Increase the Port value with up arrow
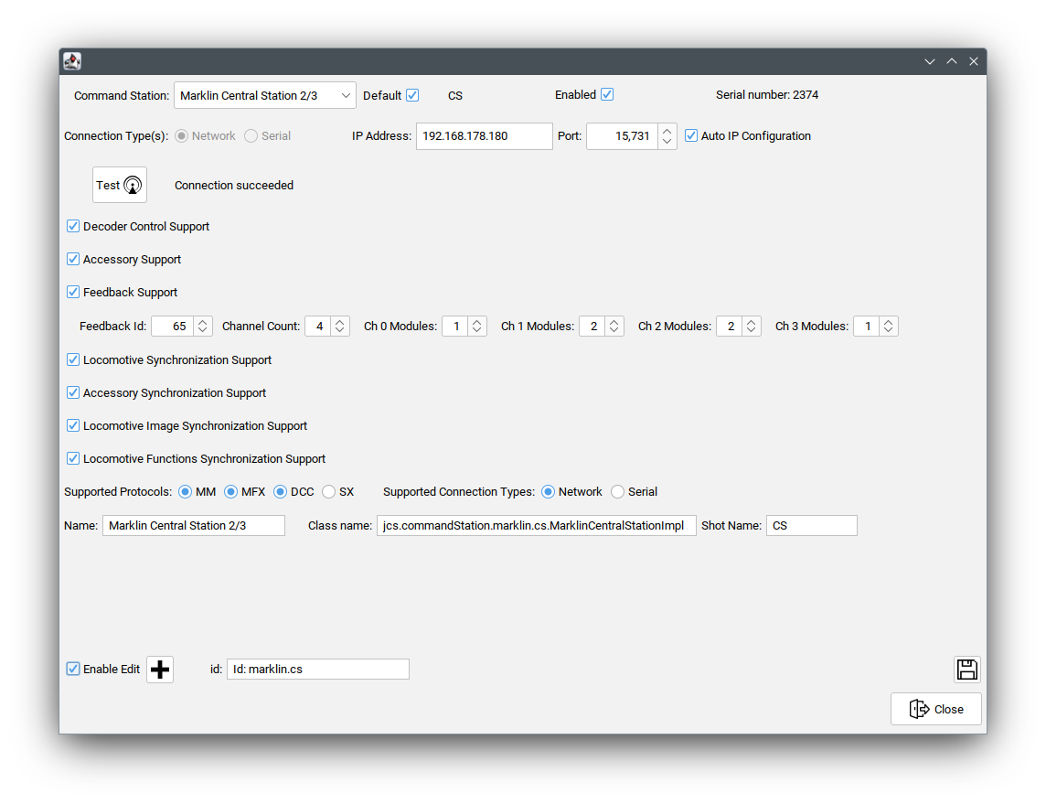This screenshot has width=1046, height=804. click(667, 130)
